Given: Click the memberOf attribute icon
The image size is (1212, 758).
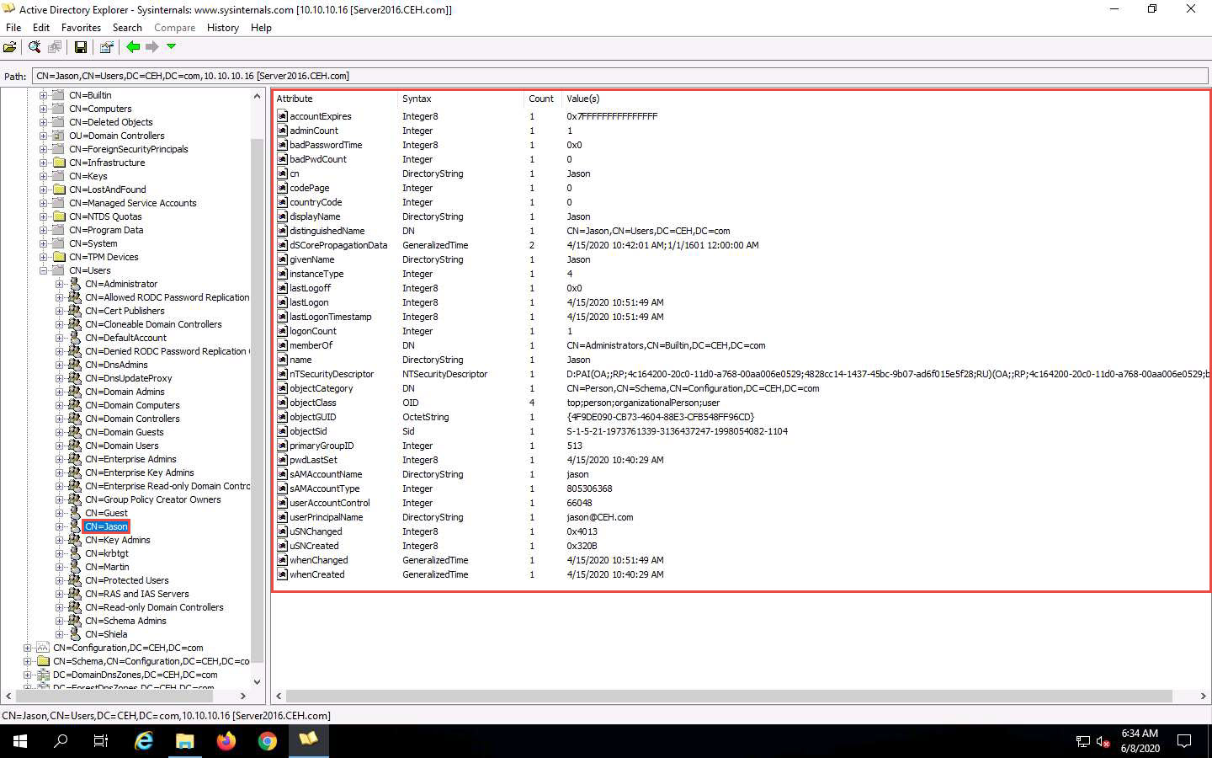Looking at the screenshot, I should [x=283, y=345].
